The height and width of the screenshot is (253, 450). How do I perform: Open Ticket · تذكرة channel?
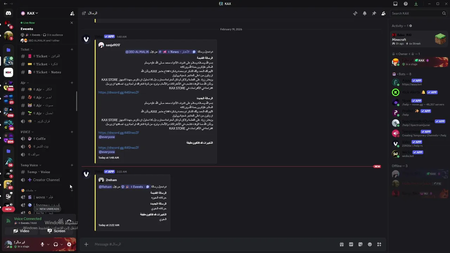[47, 64]
